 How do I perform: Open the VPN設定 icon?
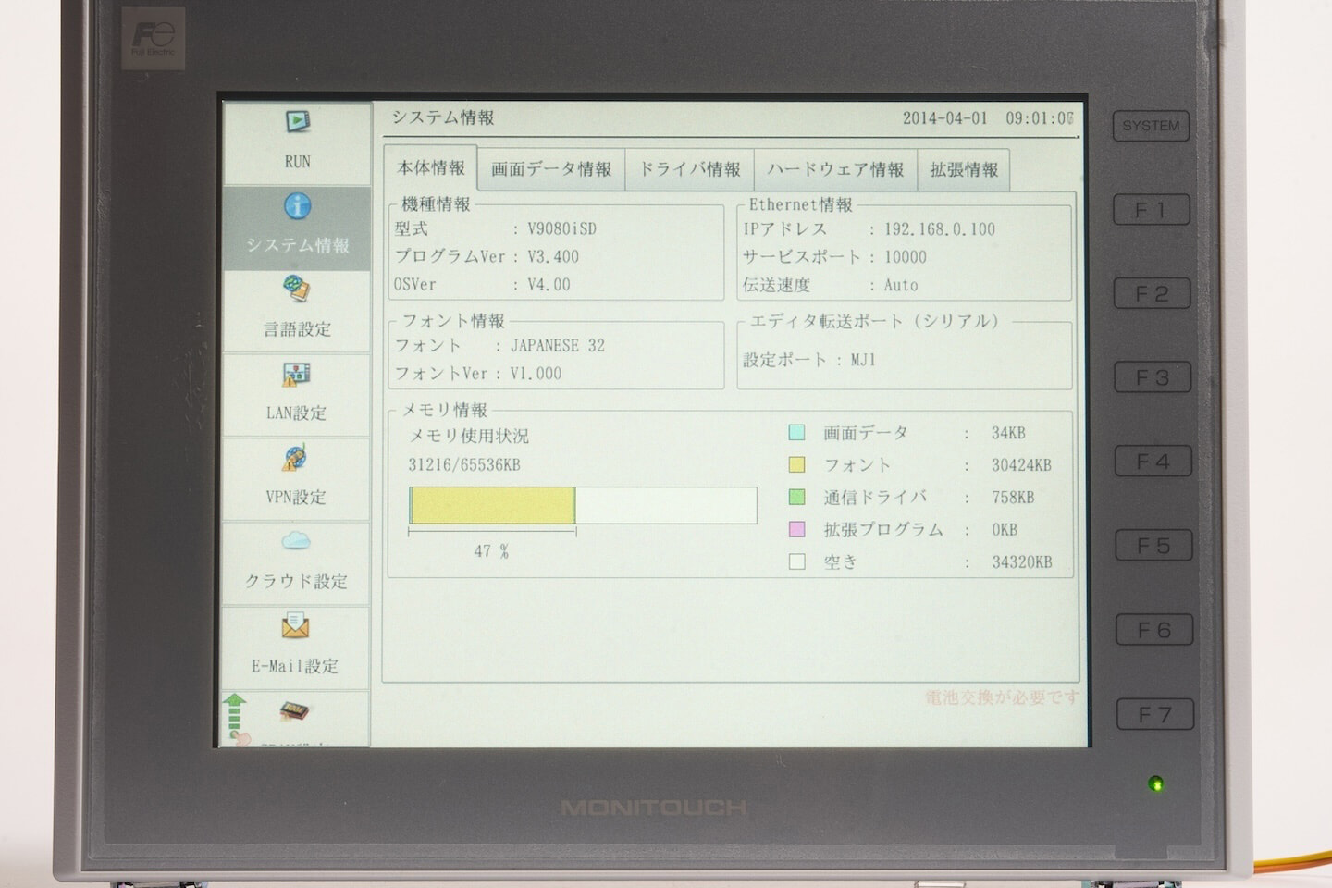[x=296, y=458]
